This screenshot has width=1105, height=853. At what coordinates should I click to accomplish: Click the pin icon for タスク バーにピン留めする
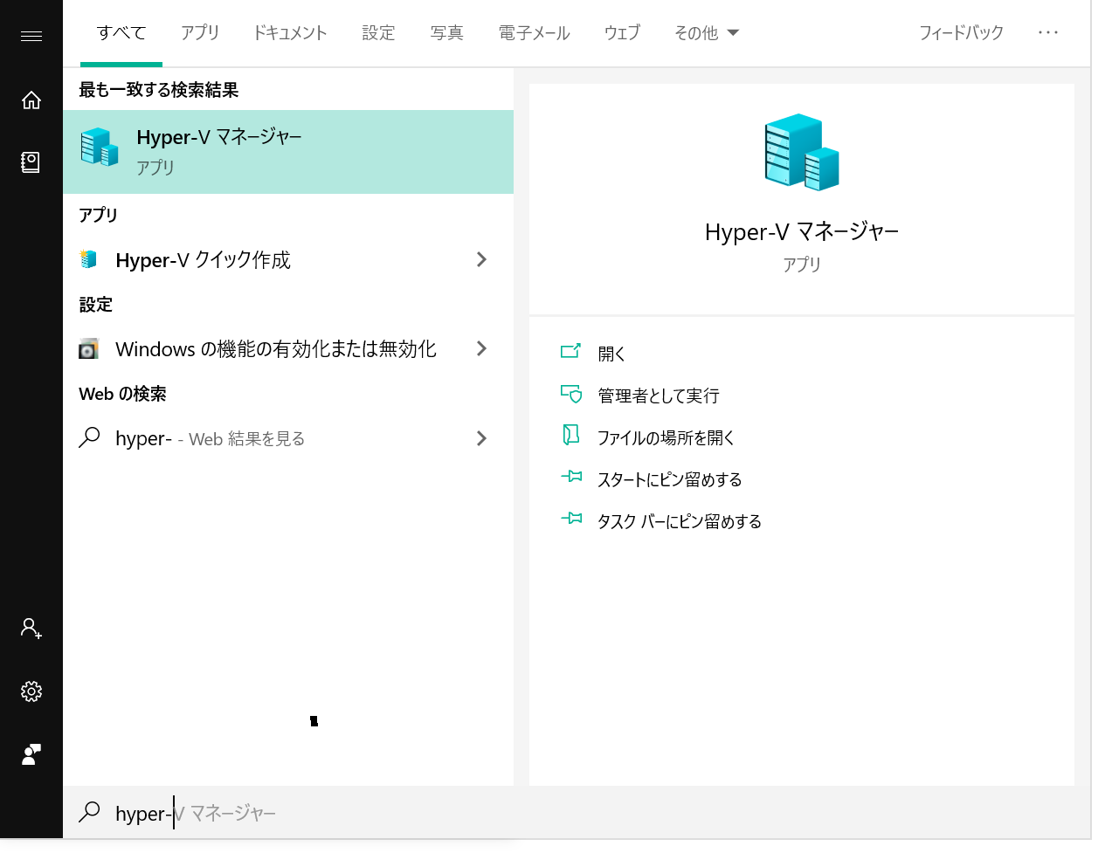(571, 519)
